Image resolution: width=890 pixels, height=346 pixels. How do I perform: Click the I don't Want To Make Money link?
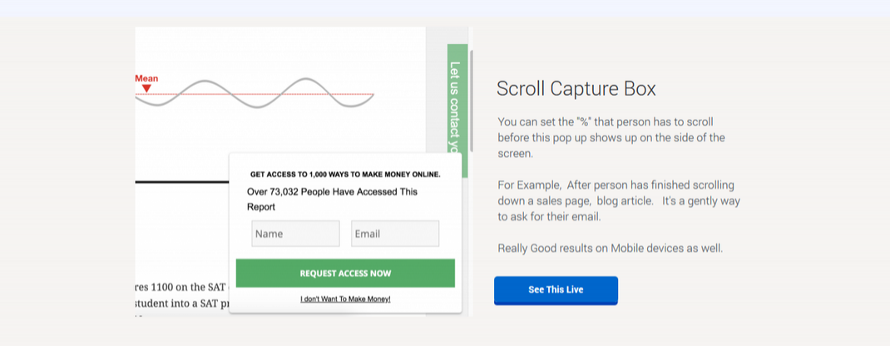pos(345,299)
